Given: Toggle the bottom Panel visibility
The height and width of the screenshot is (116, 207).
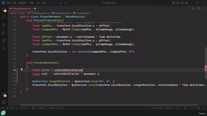Looking at the screenshot, I should click(178, 3).
